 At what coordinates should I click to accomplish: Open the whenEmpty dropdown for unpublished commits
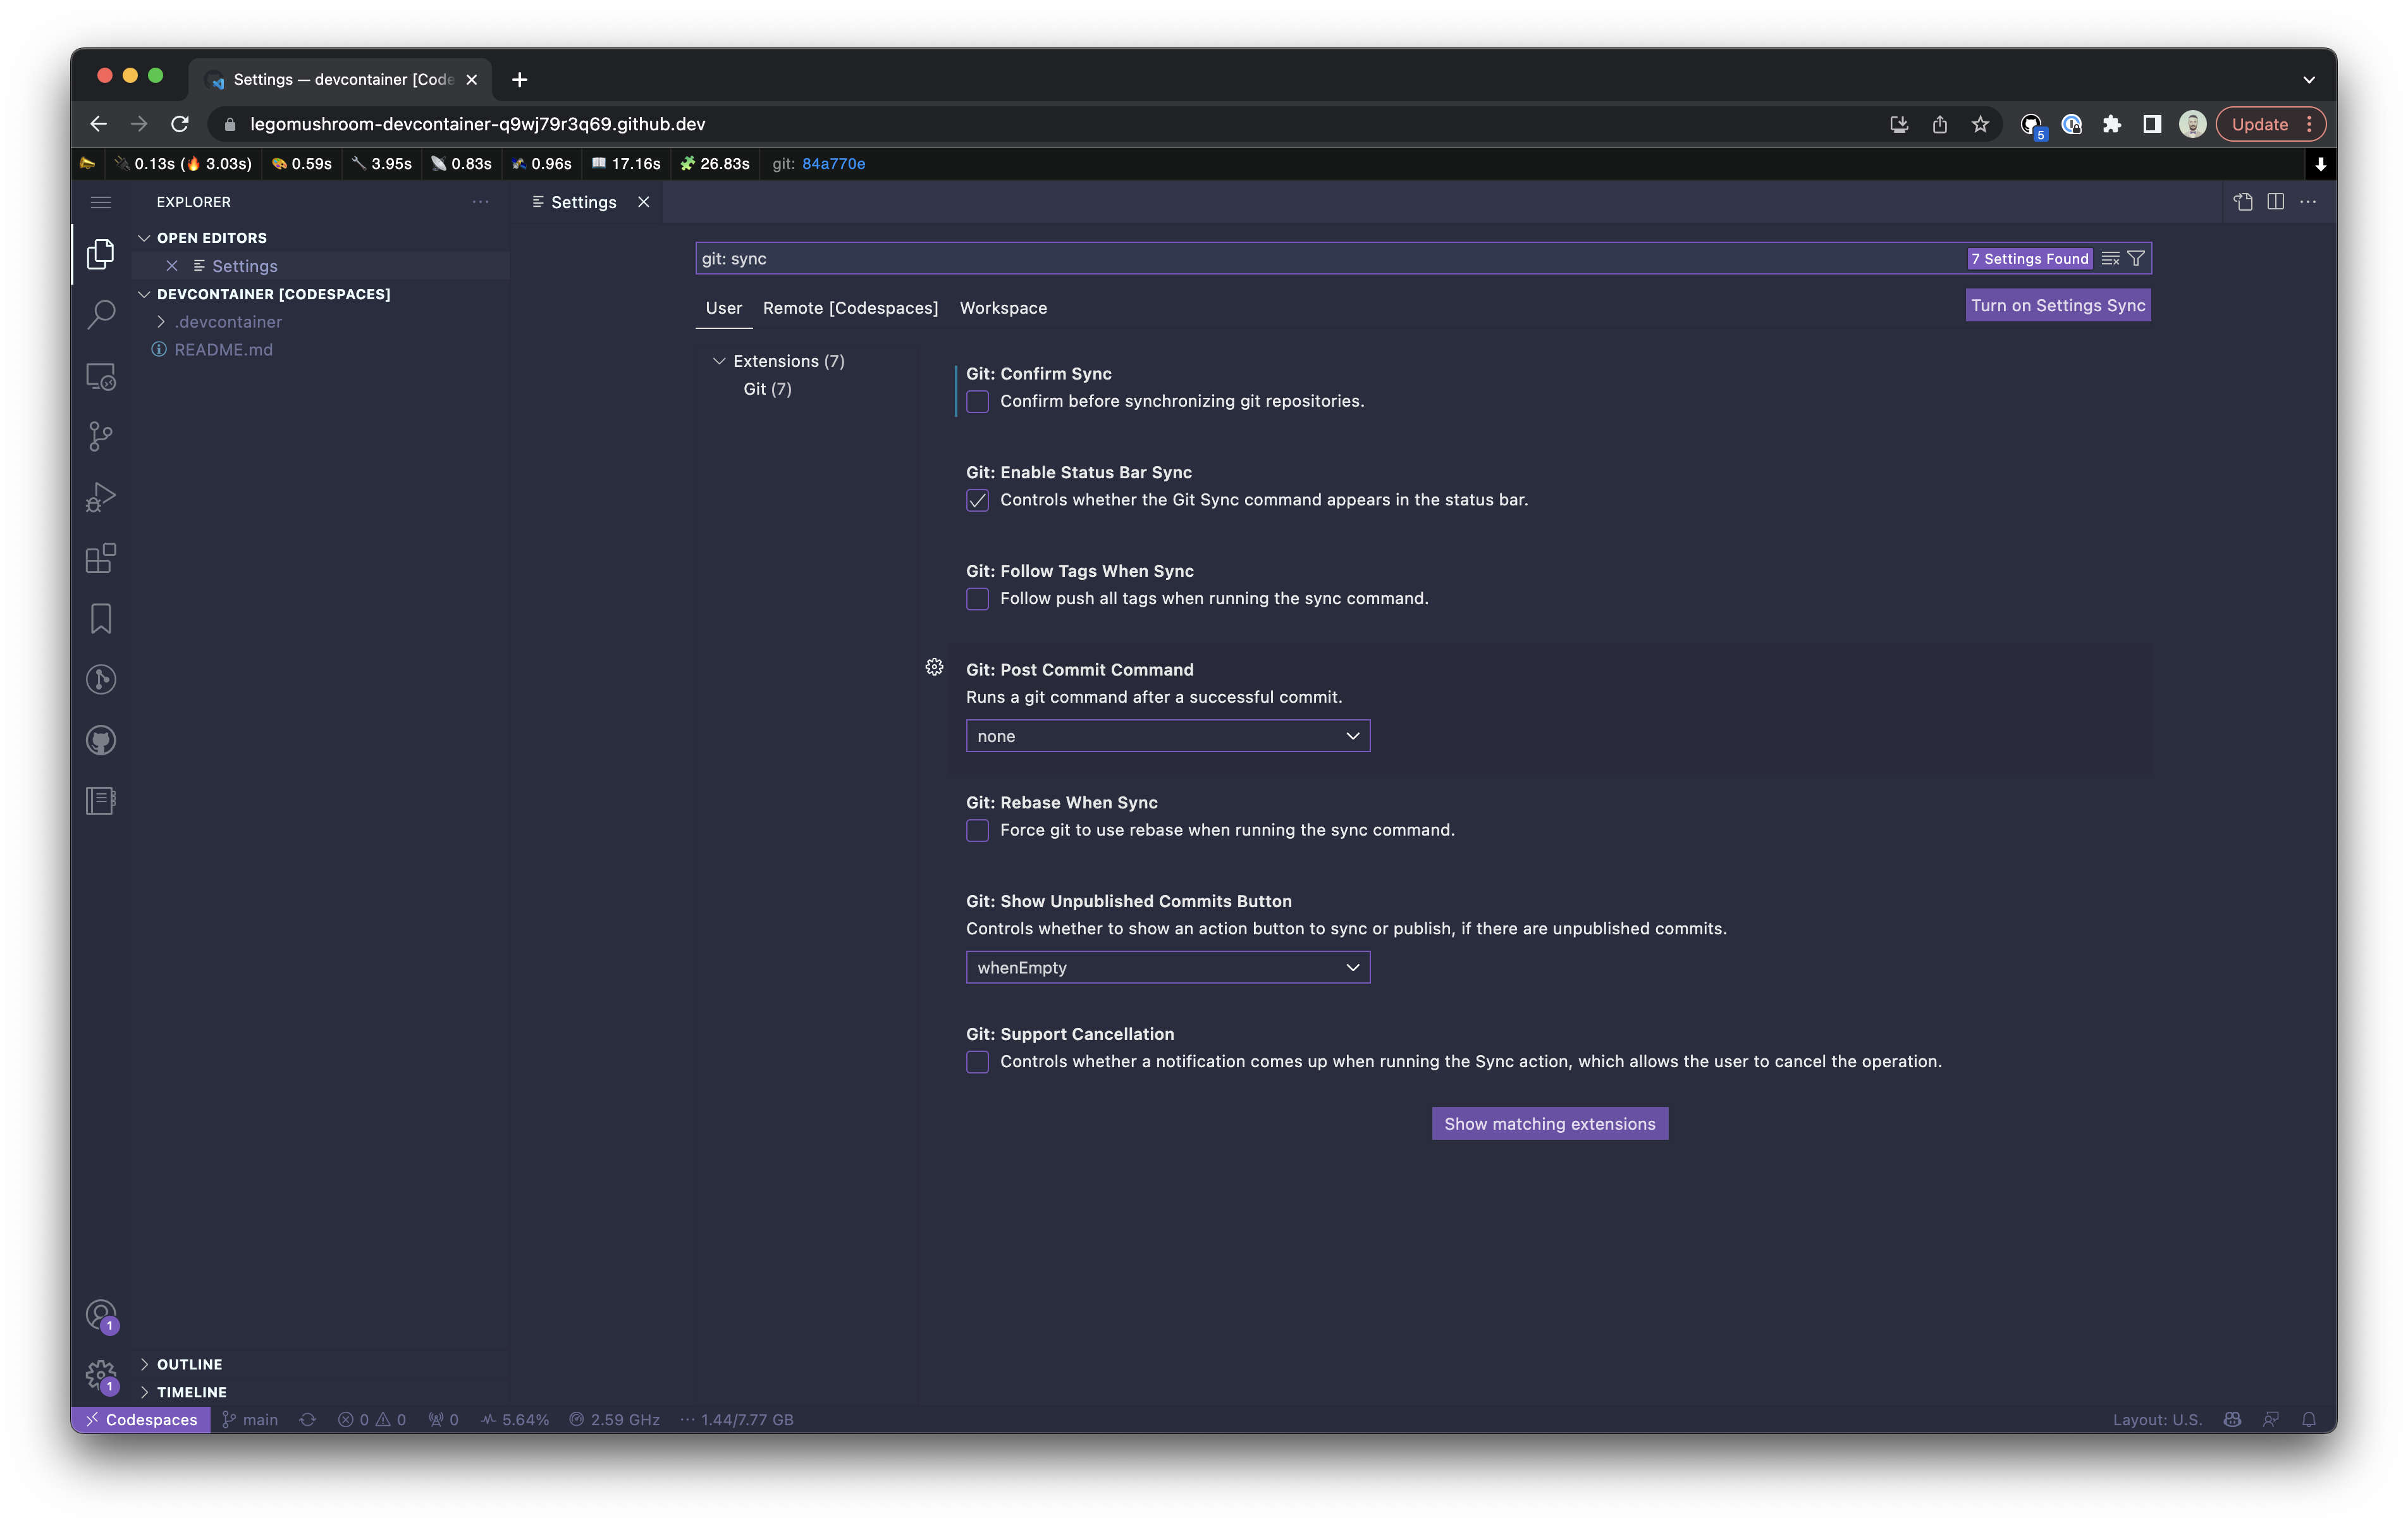point(1167,968)
